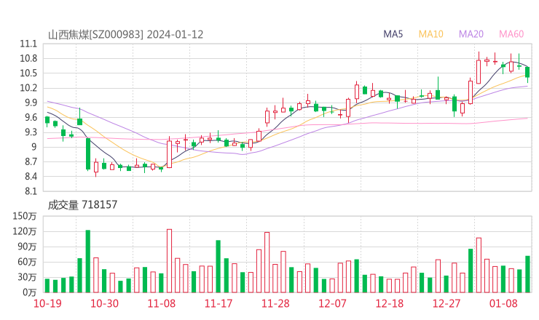The image size is (539, 320).
Task: Select the MA5 legend label
Action: pos(393,34)
